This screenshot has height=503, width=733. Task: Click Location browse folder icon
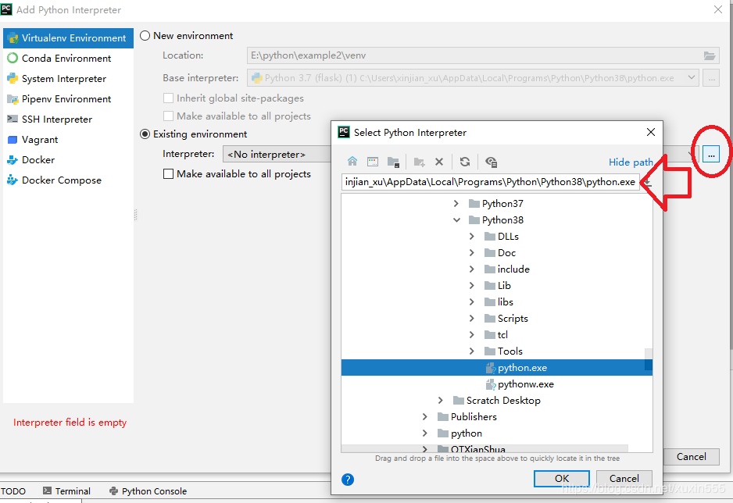[x=709, y=55]
